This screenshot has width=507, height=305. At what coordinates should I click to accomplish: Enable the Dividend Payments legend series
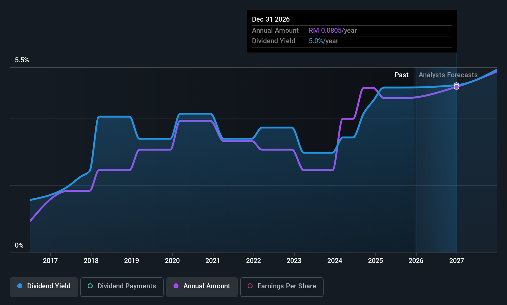[x=122, y=287]
